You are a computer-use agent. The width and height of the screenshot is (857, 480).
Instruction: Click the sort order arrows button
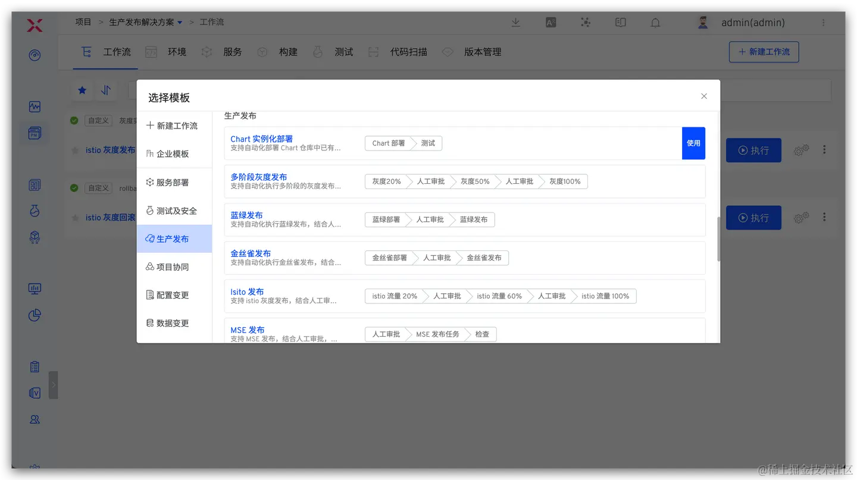[106, 90]
